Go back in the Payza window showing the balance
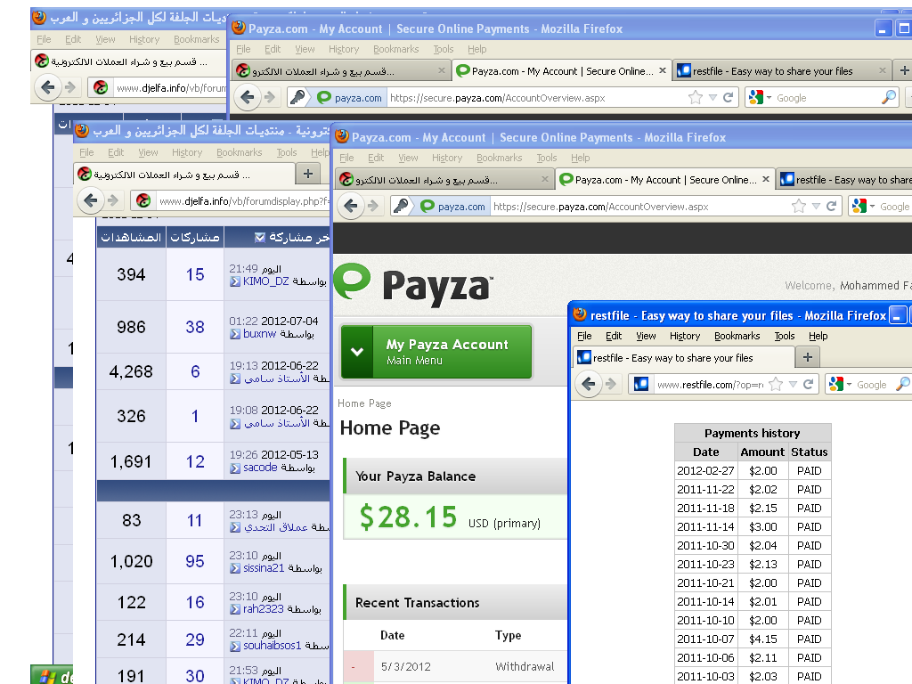 click(351, 206)
